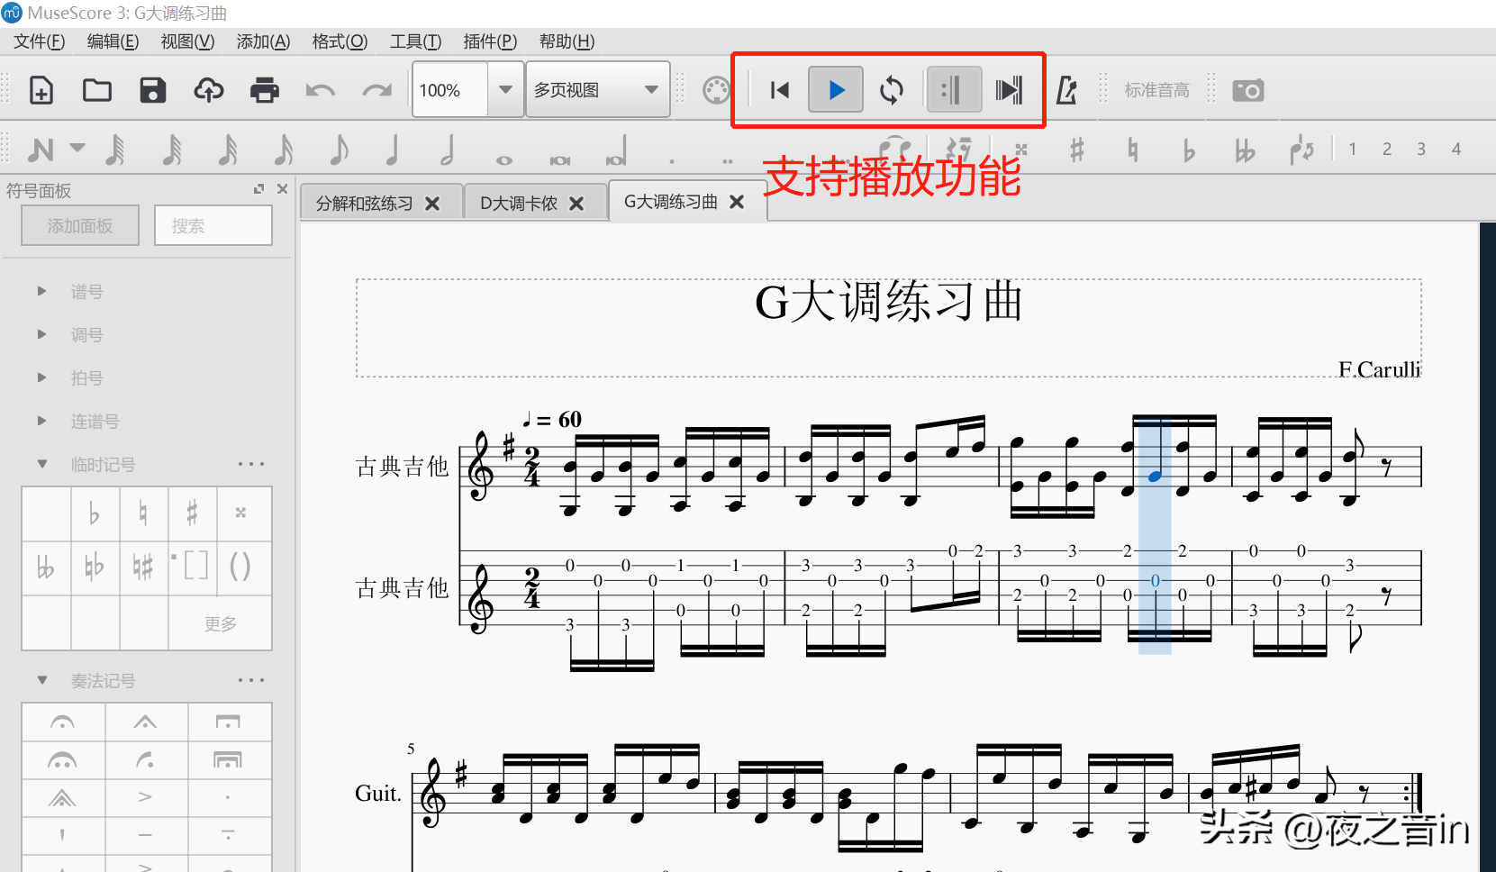Select voice 1
This screenshot has height=872, width=1496.
[x=1353, y=150]
